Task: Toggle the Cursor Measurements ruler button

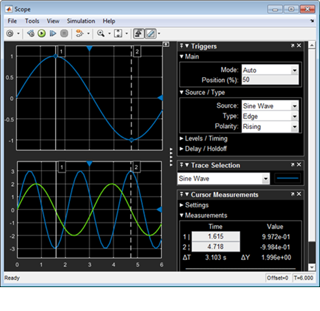Action: coord(150,33)
